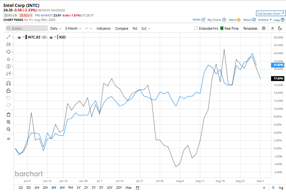Viewport: 286px width, 194px height.
Task: Toggle the Real-Time green checkbox
Action: tap(222, 28)
